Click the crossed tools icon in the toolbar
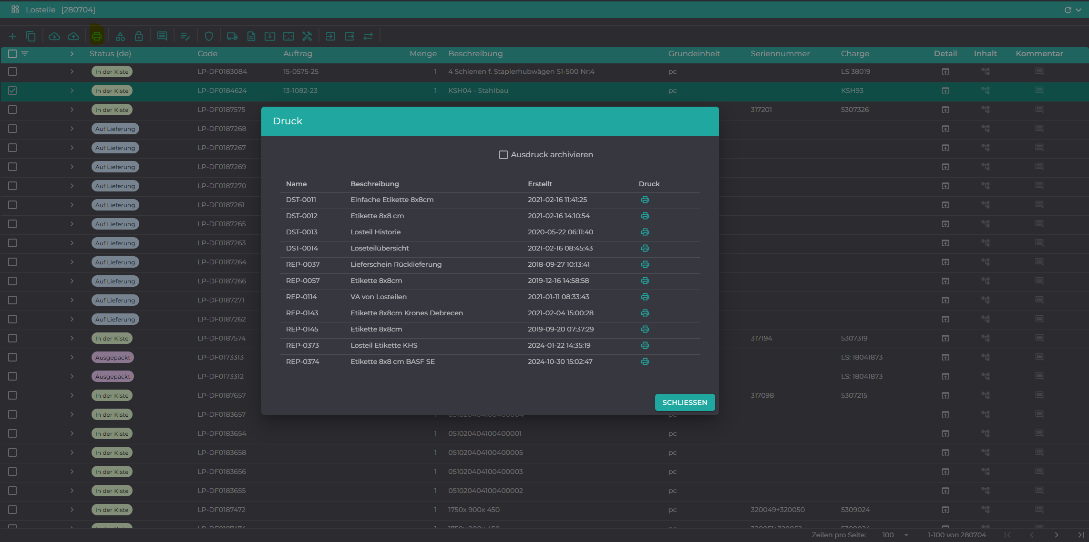Image resolution: width=1089 pixels, height=542 pixels. click(307, 36)
